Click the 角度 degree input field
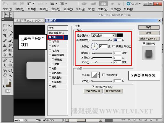This screenshot has height=123, width=164. point(103,46)
